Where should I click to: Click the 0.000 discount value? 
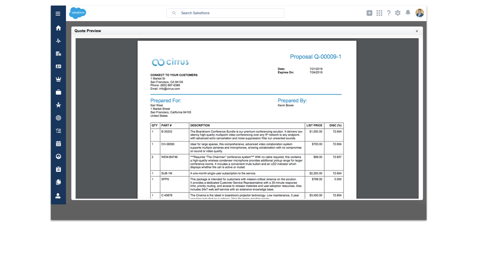[338, 179]
